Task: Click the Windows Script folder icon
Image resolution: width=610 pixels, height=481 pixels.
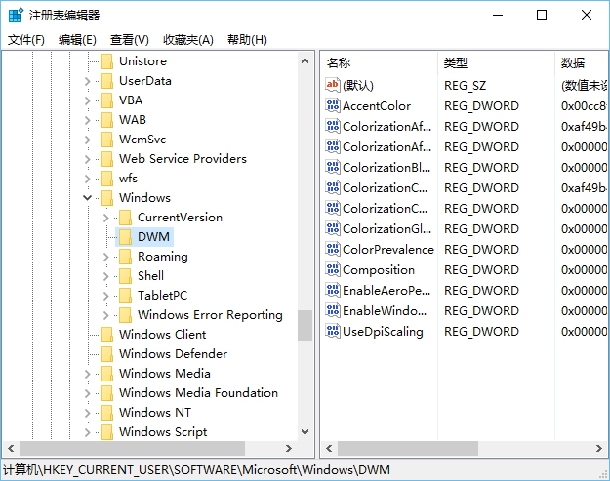Action: [106, 432]
